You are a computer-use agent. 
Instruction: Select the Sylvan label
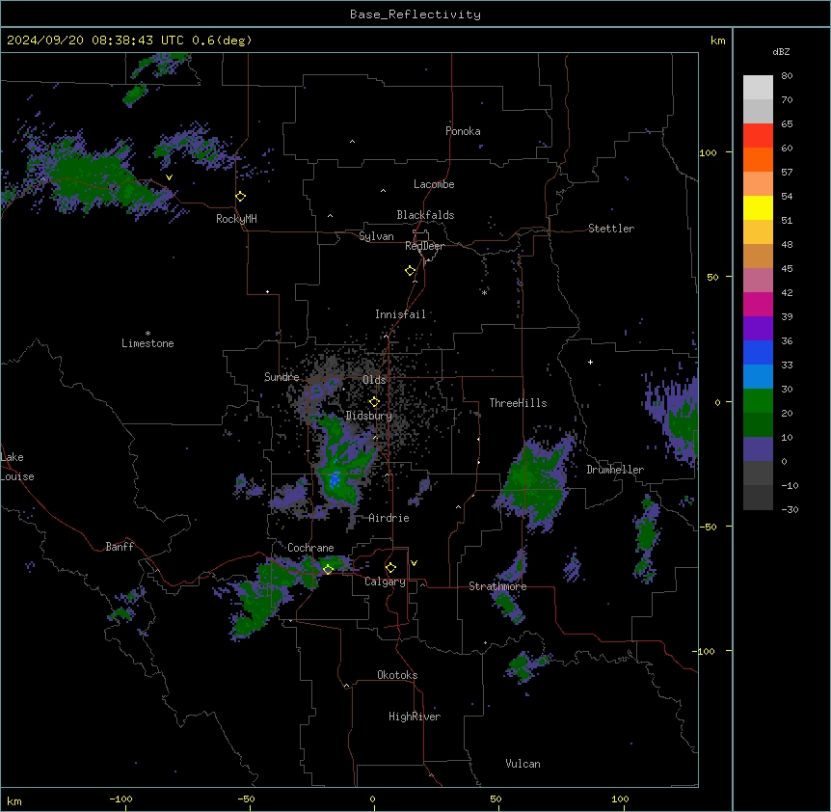376,236
